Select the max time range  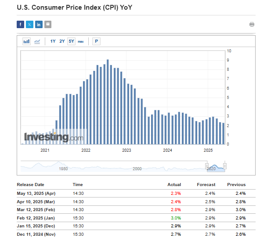pyautogui.click(x=81, y=41)
